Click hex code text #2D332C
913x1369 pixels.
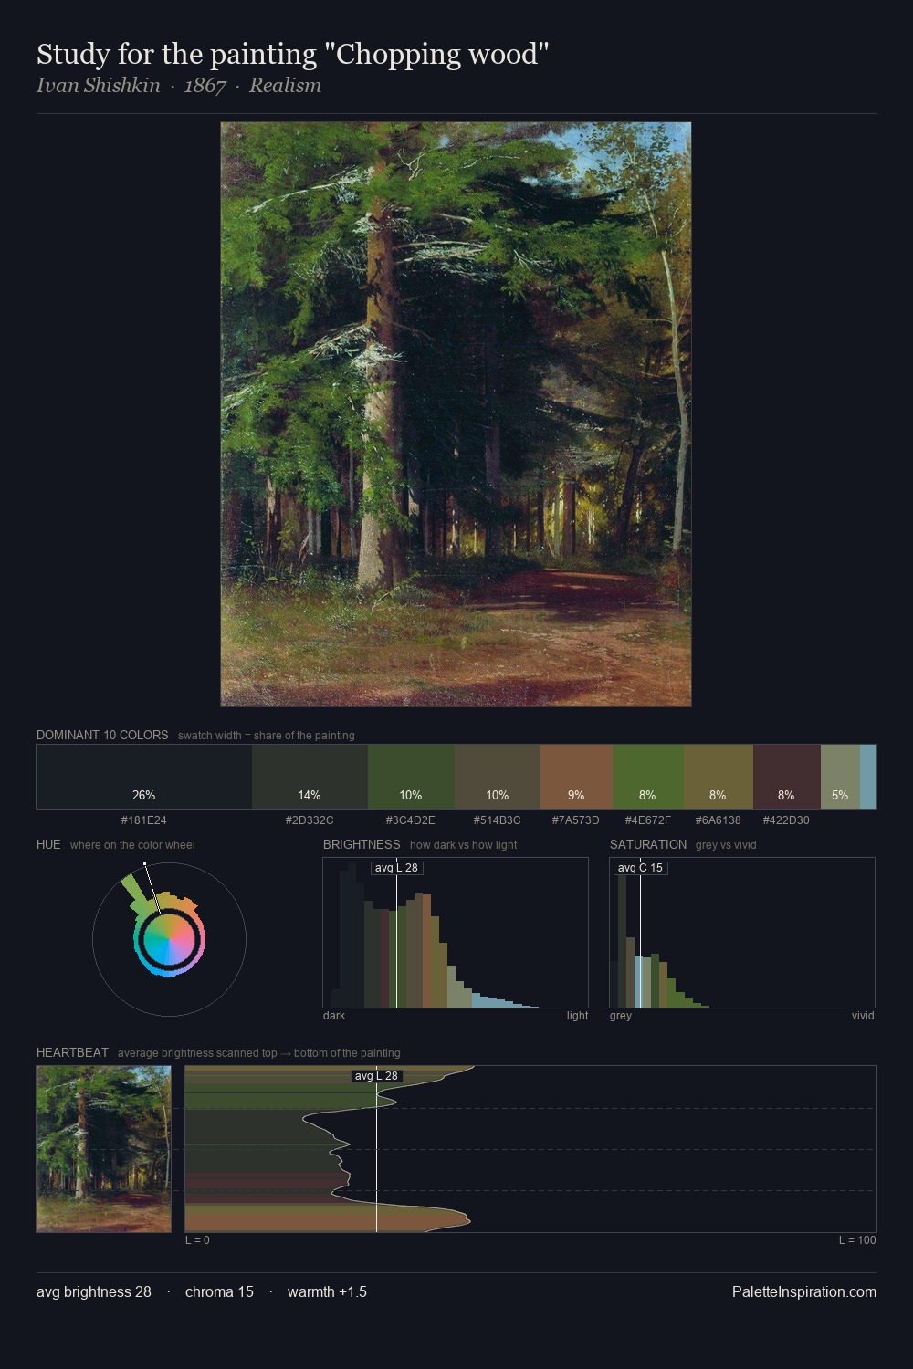point(310,820)
